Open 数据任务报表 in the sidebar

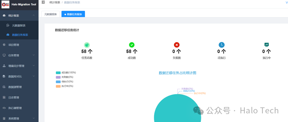click(x=19, y=35)
